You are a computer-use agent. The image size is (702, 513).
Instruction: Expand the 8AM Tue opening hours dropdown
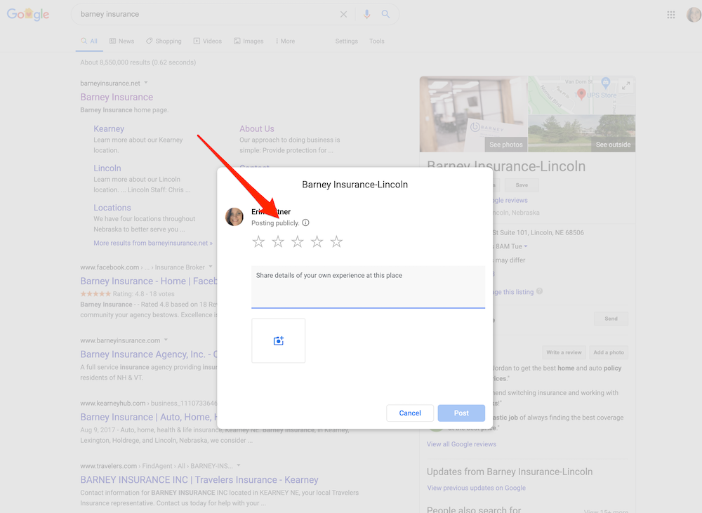click(526, 246)
